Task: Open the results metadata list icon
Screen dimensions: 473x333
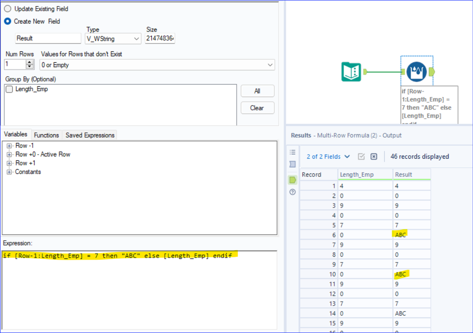Action: (x=293, y=152)
